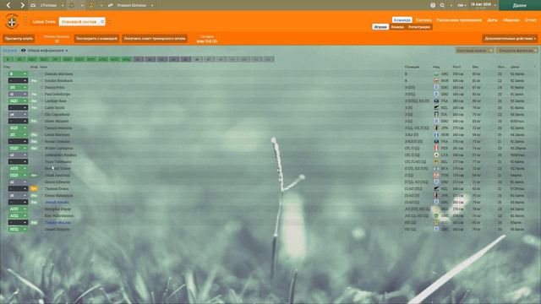Open J Fortune dropdown arrow
This screenshot has height=304, width=541.
point(63,5)
